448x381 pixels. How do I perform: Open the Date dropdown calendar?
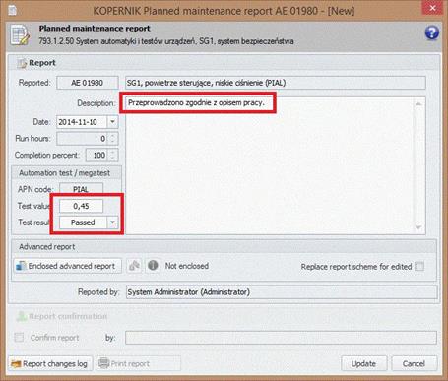(112, 122)
